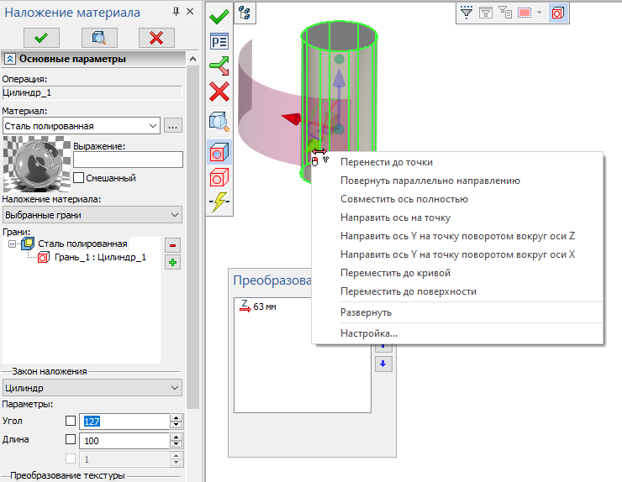This screenshot has height=482, width=622.
Task: Toggle the checkbox next to Длина
Action: [70, 439]
